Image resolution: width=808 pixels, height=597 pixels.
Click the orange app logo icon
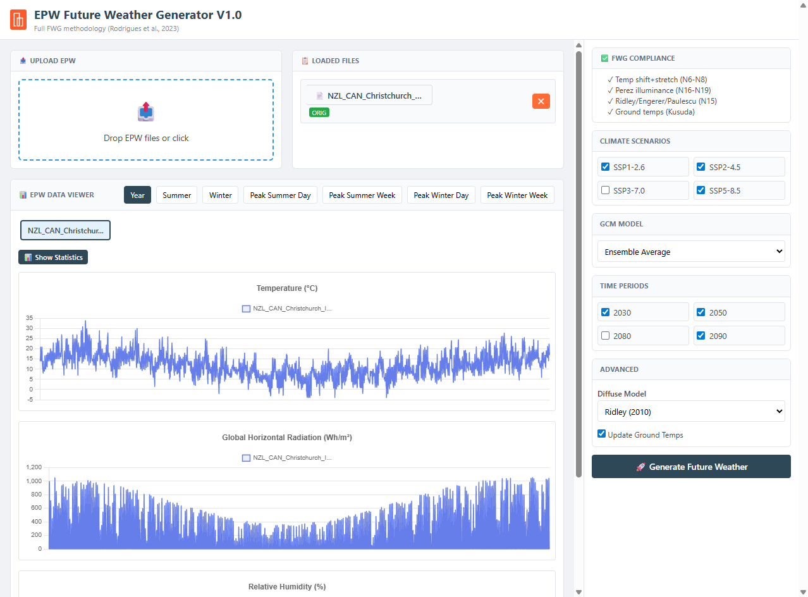[18, 20]
